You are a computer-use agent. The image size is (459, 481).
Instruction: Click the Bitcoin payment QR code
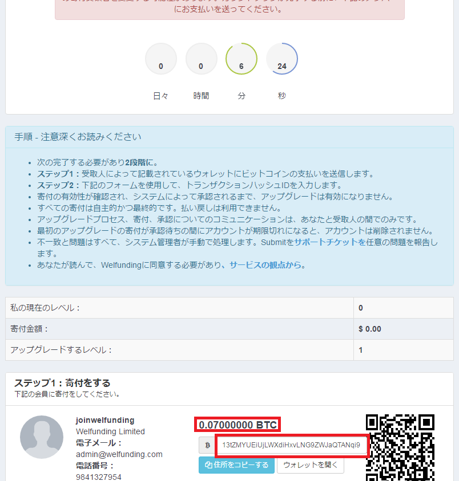point(400,447)
